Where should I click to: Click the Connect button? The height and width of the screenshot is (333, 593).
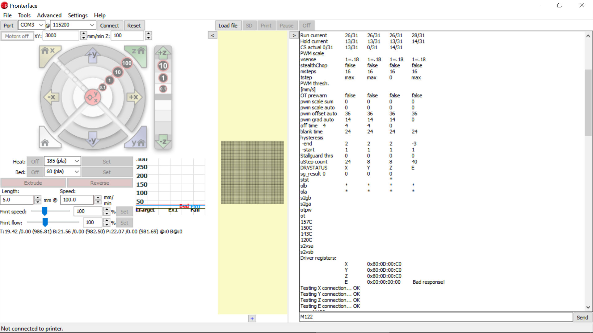pos(109,26)
